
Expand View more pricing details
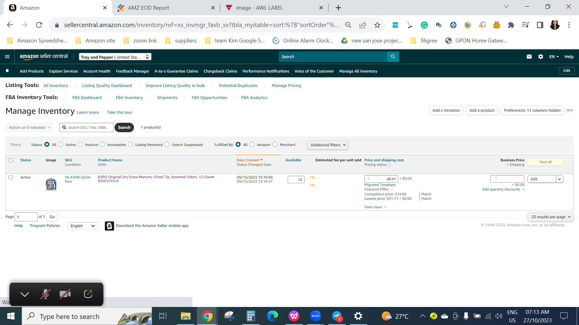pos(375,207)
